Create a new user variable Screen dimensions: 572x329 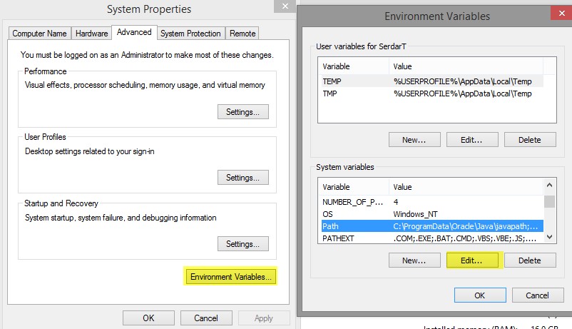pos(414,140)
